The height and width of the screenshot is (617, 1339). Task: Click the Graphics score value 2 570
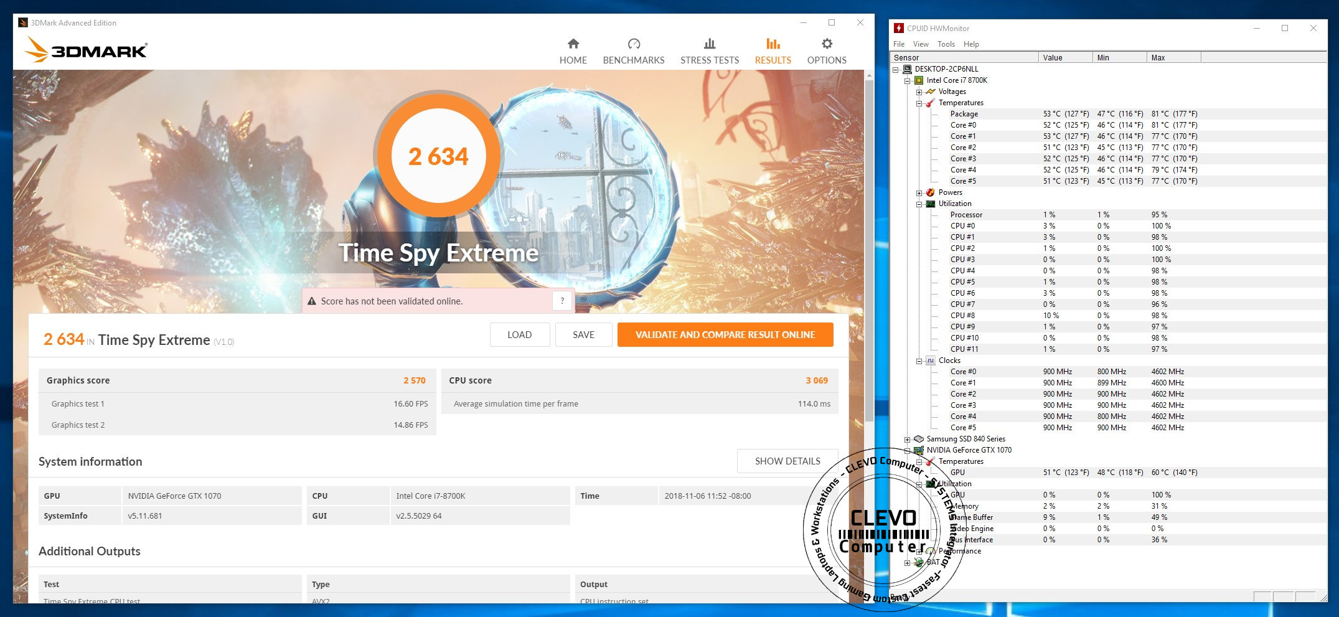(x=414, y=380)
